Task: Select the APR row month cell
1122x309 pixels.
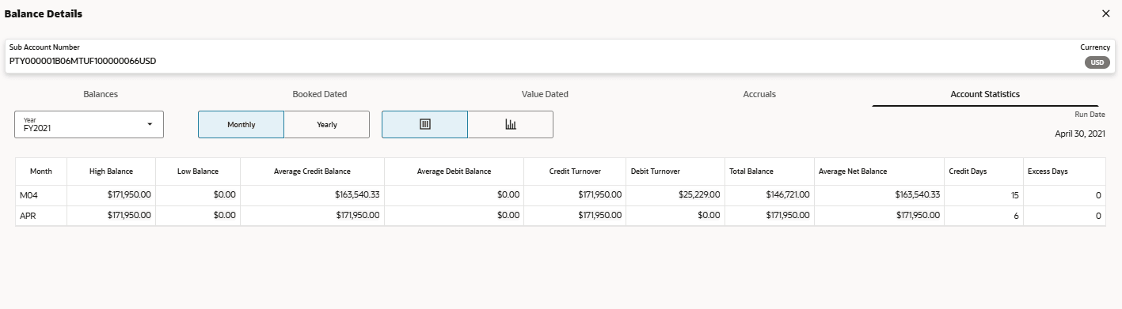Action: pyautogui.click(x=41, y=215)
